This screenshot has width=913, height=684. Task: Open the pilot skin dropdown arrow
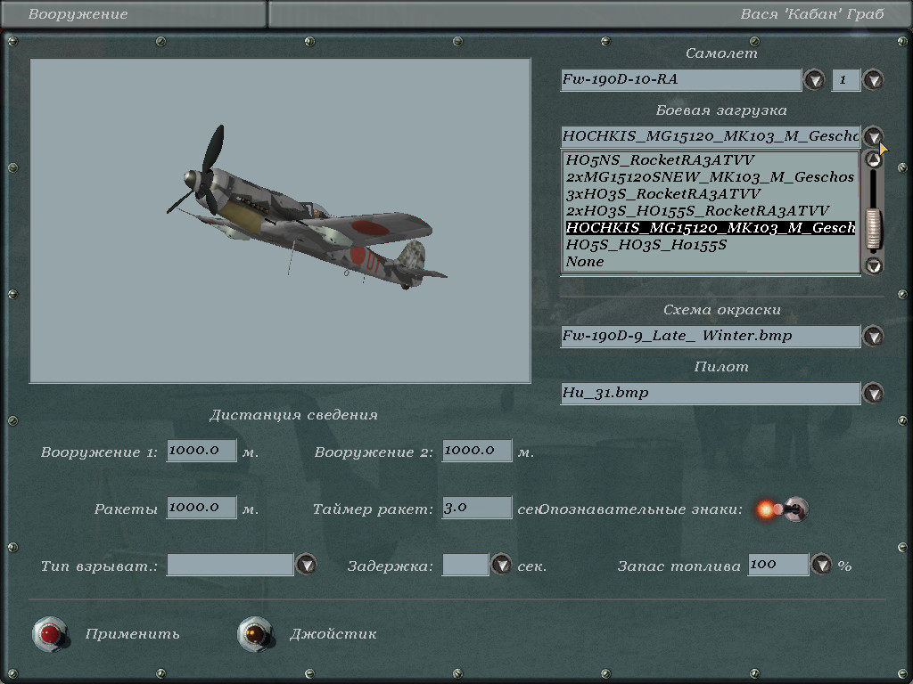[873, 393]
